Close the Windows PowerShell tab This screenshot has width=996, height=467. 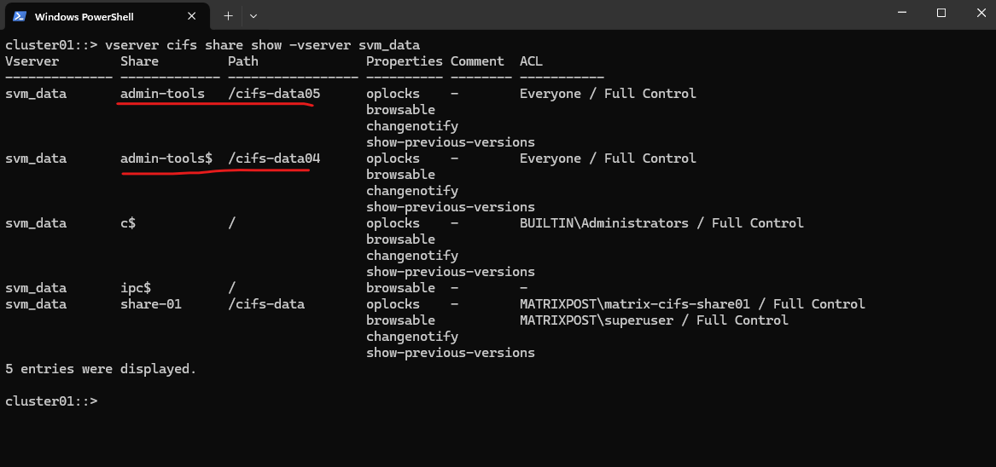coord(192,16)
